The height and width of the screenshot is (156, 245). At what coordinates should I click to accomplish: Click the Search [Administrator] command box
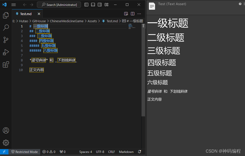pos(59,5)
